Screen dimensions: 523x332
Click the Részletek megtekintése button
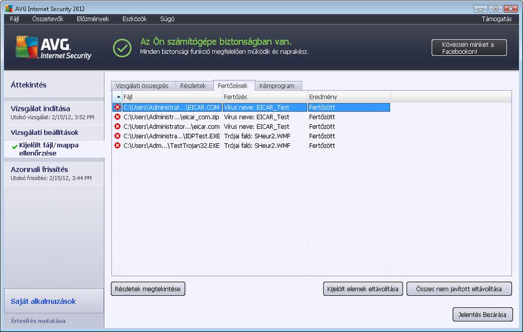pyautogui.click(x=148, y=289)
